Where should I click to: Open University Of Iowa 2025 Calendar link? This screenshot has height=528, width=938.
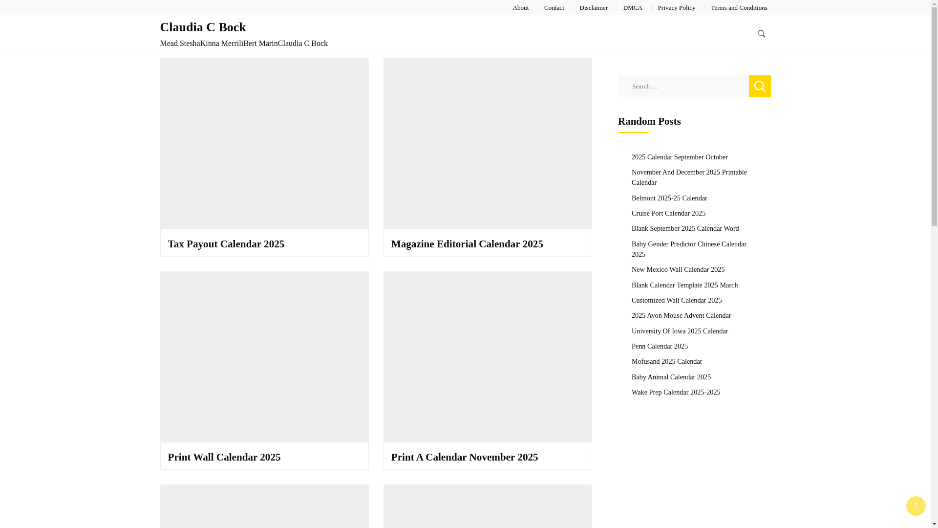[x=680, y=331]
